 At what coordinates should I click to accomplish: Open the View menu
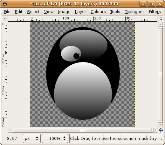[49, 12]
